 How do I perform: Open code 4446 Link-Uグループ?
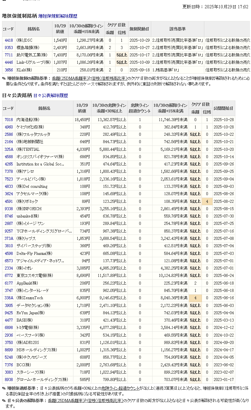(9, 62)
